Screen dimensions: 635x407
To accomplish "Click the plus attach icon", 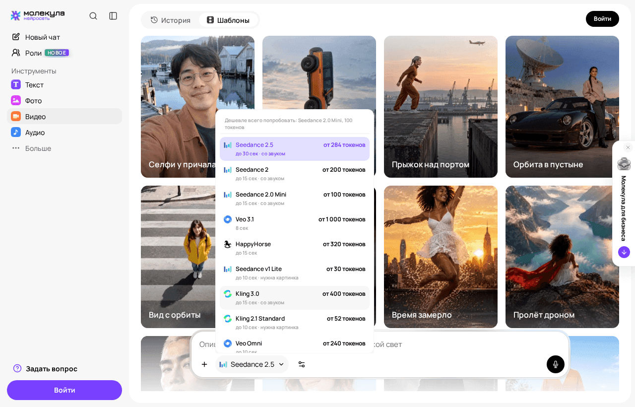I will pyautogui.click(x=204, y=364).
